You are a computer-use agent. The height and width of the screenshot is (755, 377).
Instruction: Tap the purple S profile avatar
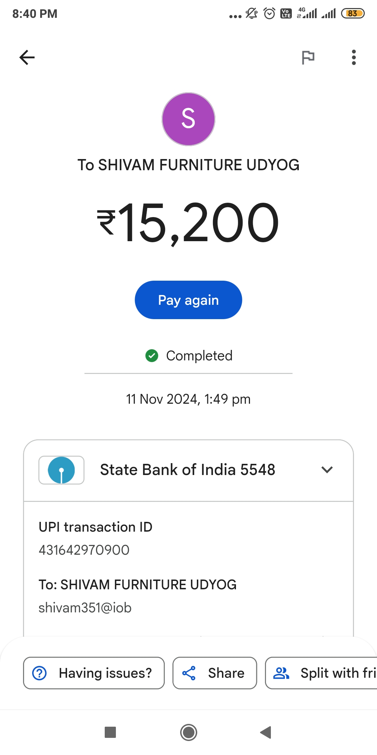click(x=188, y=119)
